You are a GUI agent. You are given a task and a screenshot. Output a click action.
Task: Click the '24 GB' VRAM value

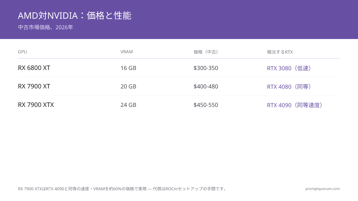pyautogui.click(x=128, y=105)
